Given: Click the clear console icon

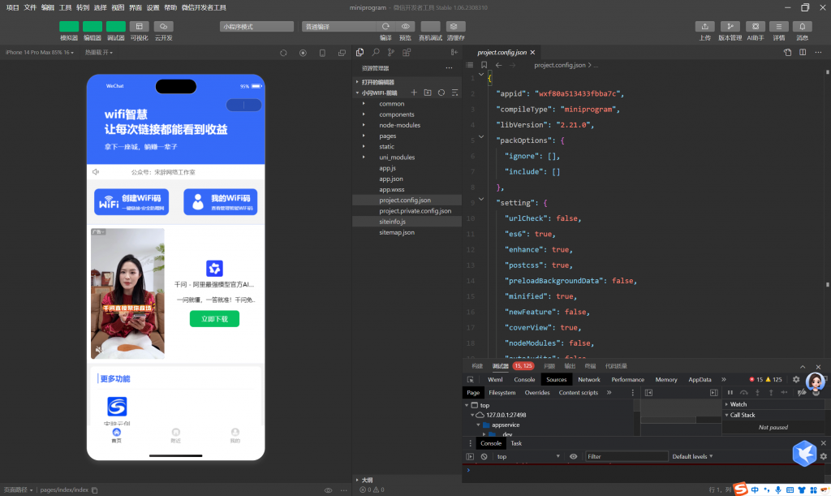Looking at the screenshot, I should pyautogui.click(x=484, y=457).
